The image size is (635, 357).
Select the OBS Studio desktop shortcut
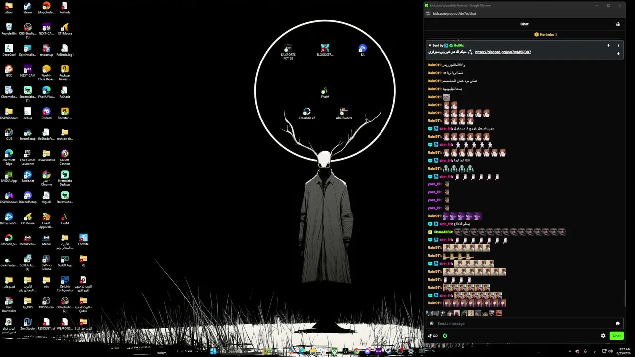click(x=46, y=303)
